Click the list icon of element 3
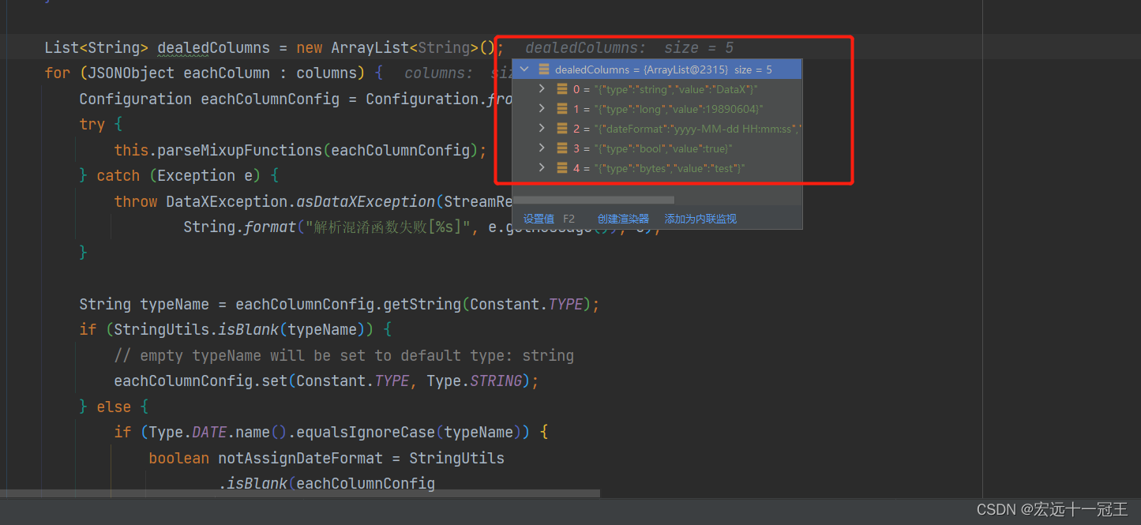The image size is (1141, 525). [x=562, y=148]
